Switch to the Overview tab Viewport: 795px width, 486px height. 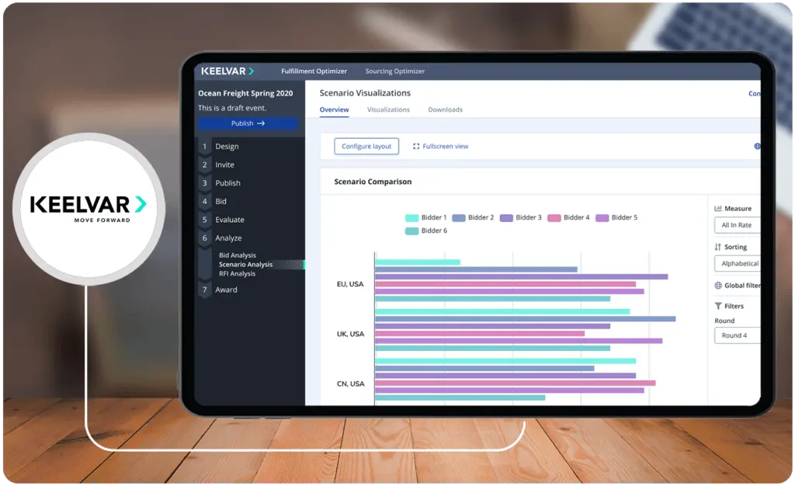[x=334, y=109]
